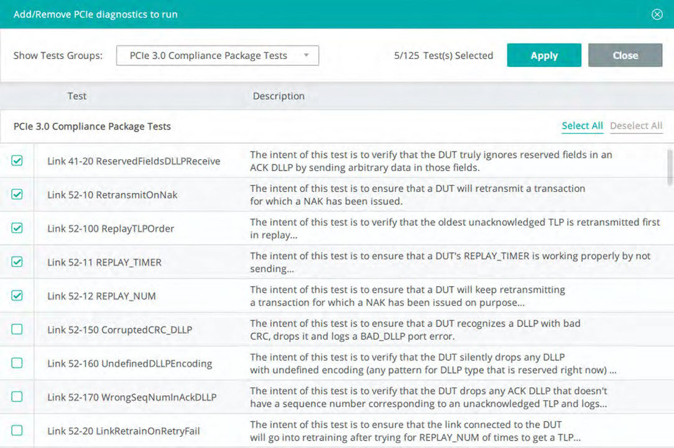
Task: Click the Show Tests Groups label
Action: pyautogui.click(x=58, y=55)
